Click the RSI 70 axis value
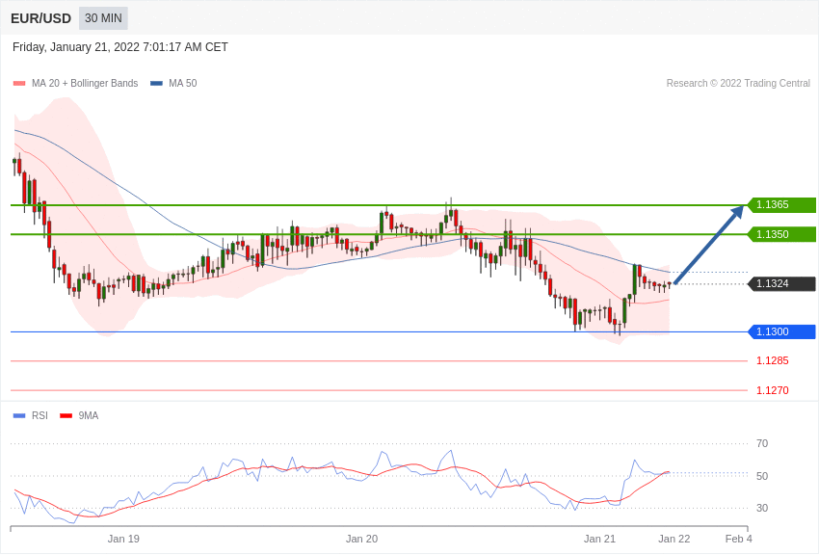 click(762, 444)
